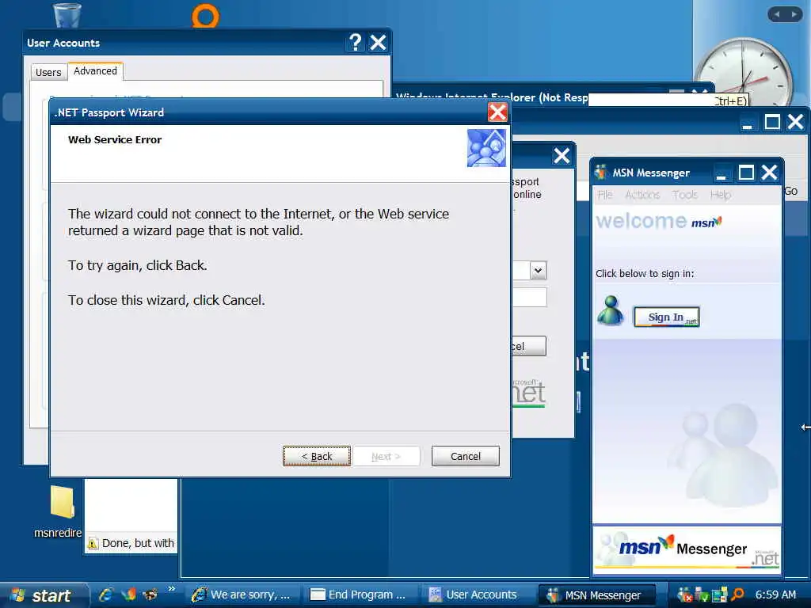The image size is (811, 608).
Task: Click the analog clock desktop gadget
Action: pos(744,72)
